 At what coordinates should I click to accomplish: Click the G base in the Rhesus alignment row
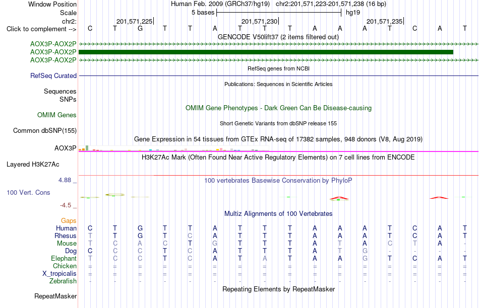tap(140, 236)
